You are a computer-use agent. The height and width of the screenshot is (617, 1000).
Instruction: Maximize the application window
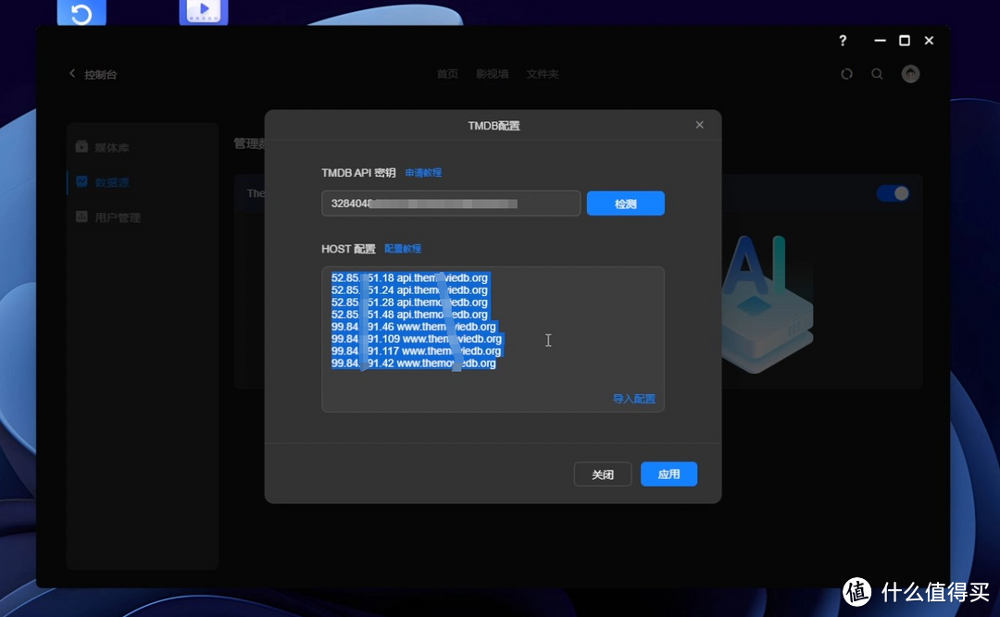click(905, 41)
